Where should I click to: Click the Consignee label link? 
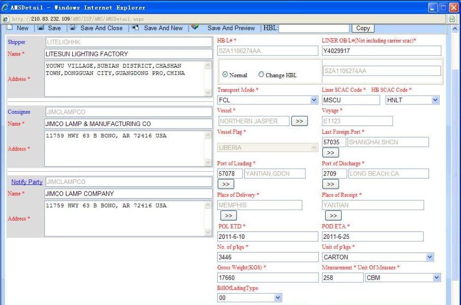pos(19,112)
